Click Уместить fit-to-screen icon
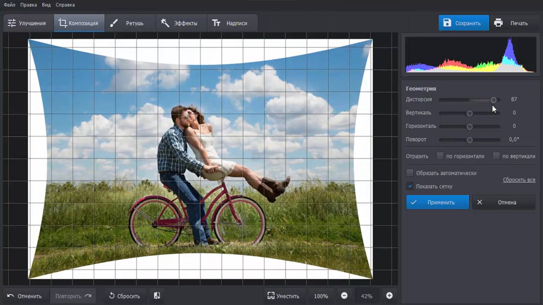 [271, 296]
